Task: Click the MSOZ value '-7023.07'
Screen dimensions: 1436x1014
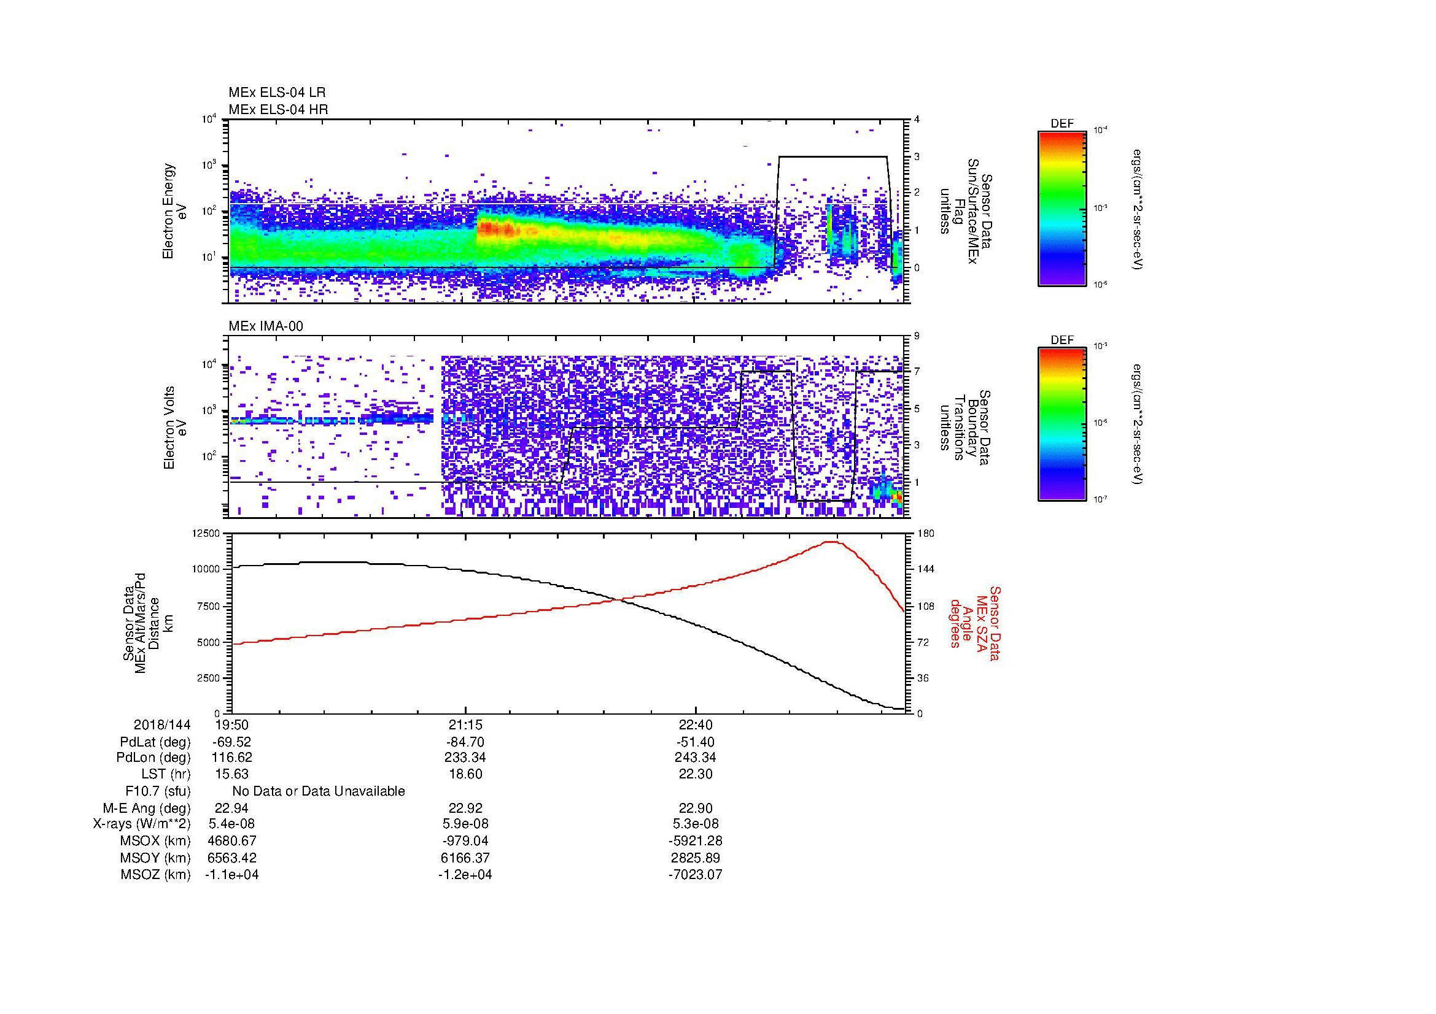Action: (x=696, y=875)
